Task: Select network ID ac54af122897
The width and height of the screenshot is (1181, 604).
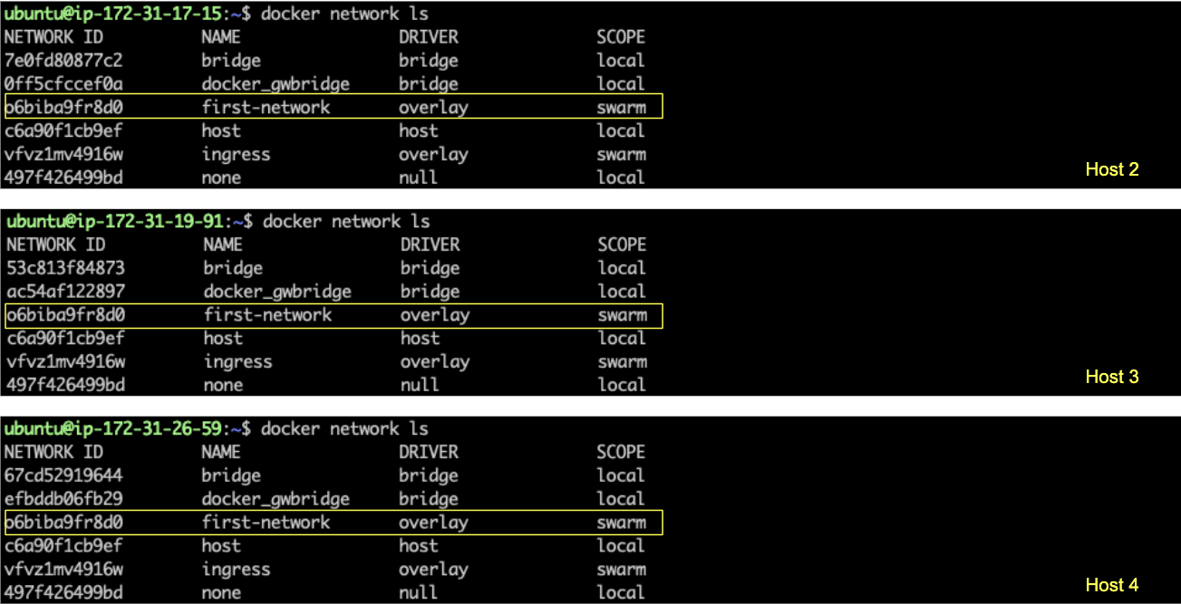Action: tap(65, 292)
